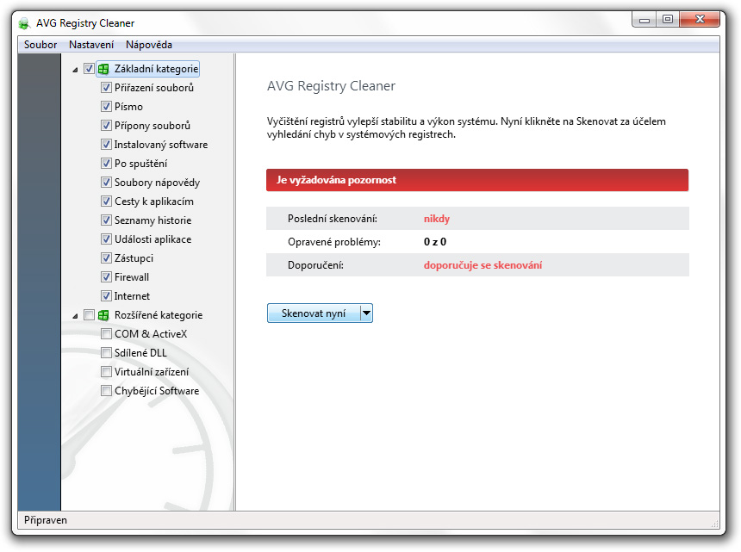Viewport: 741px width, 552px height.
Task: Uncheck the Firewall checkbox
Action: pyautogui.click(x=106, y=277)
